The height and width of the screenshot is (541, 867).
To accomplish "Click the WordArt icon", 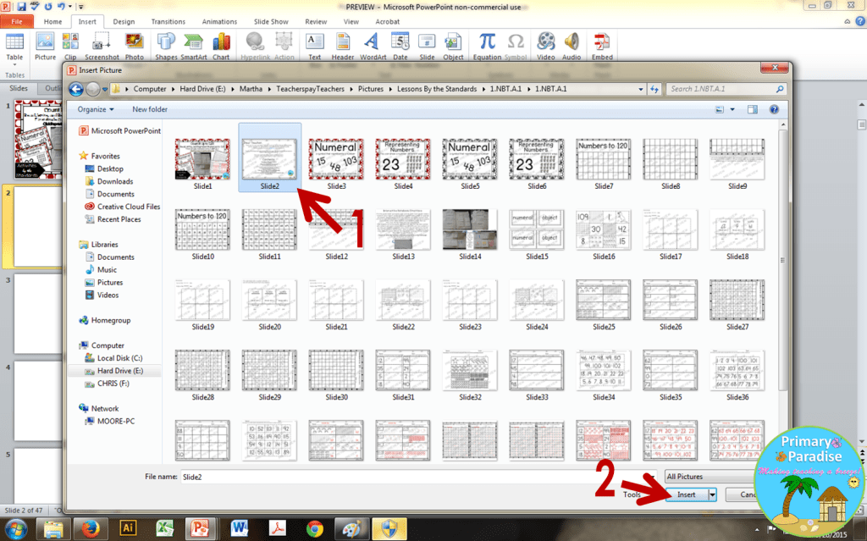I will pos(373,47).
